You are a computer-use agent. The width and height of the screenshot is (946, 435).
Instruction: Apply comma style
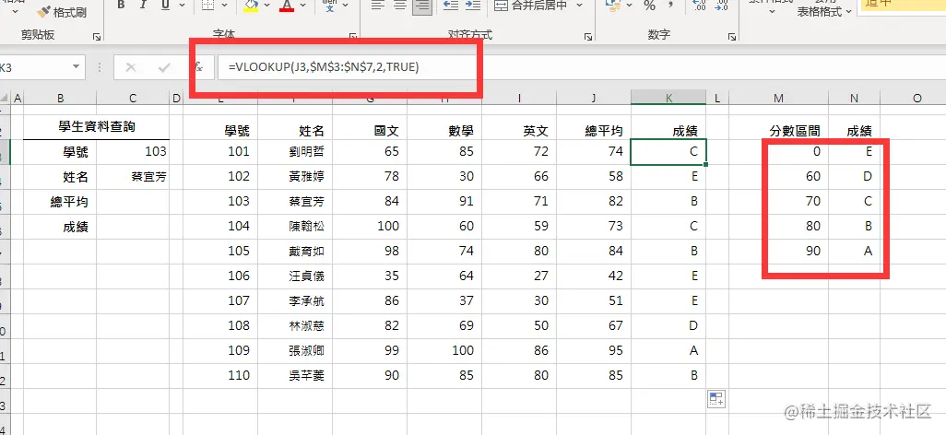(671, 5)
